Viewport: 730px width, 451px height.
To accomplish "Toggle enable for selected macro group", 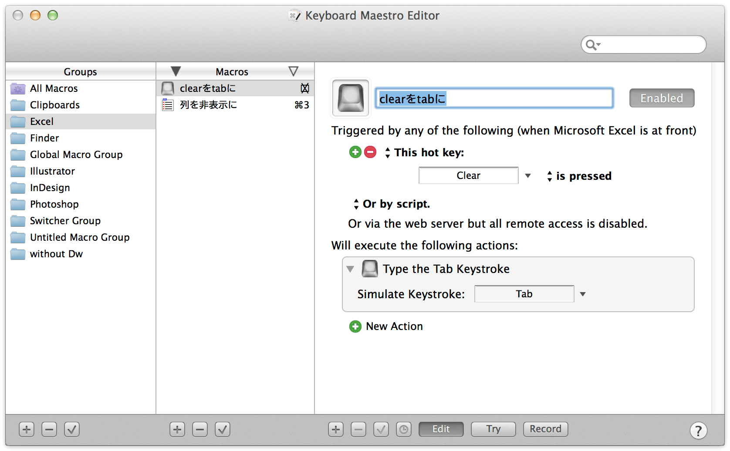I will tap(72, 430).
